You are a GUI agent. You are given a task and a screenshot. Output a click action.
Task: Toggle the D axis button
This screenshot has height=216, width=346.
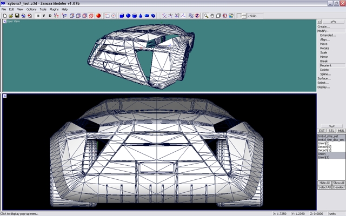50,16
